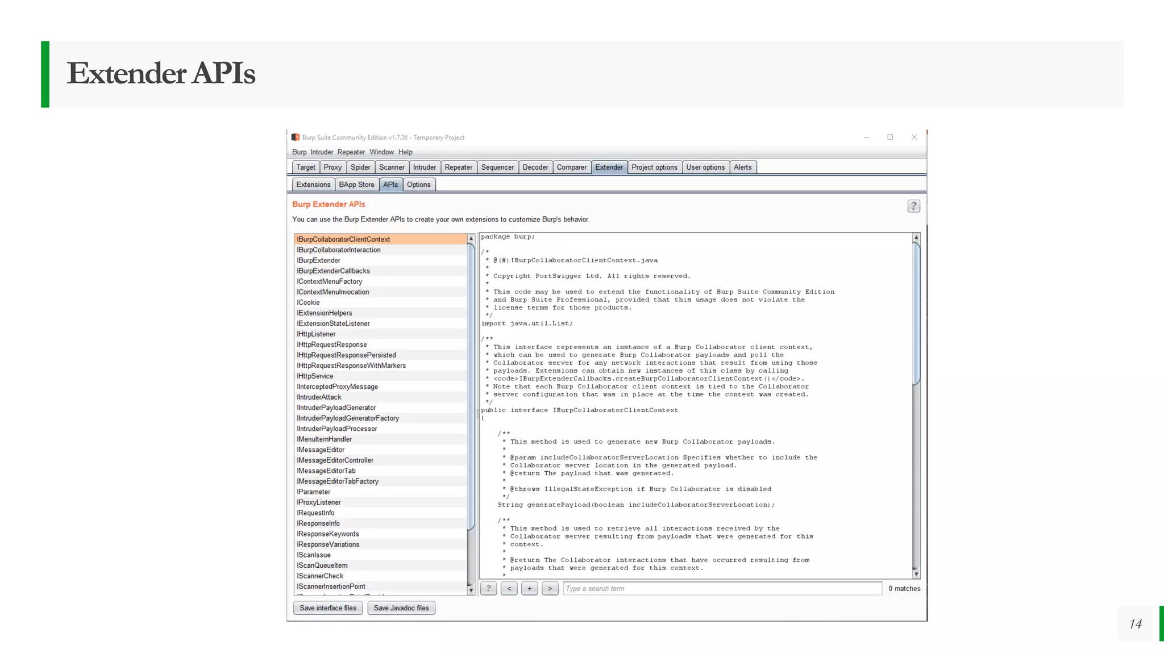Select IBurpCollaboratorClientContext in API list

click(380, 240)
